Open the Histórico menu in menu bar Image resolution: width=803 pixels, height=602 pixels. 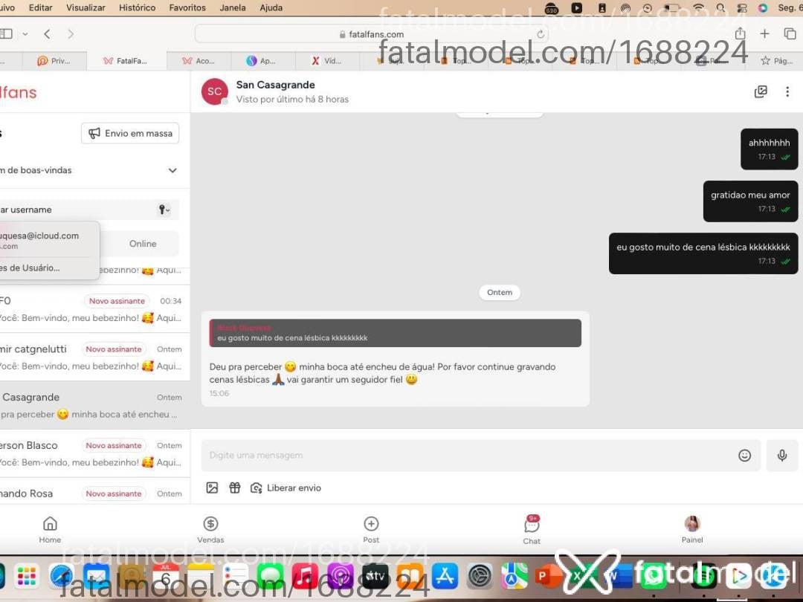(138, 7)
